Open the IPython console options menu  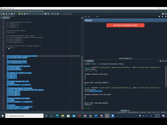[x=166, y=61]
